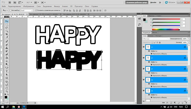191x109 pixels.
Task: Select the Horizontal Type tool
Action: click(x=7, y=71)
